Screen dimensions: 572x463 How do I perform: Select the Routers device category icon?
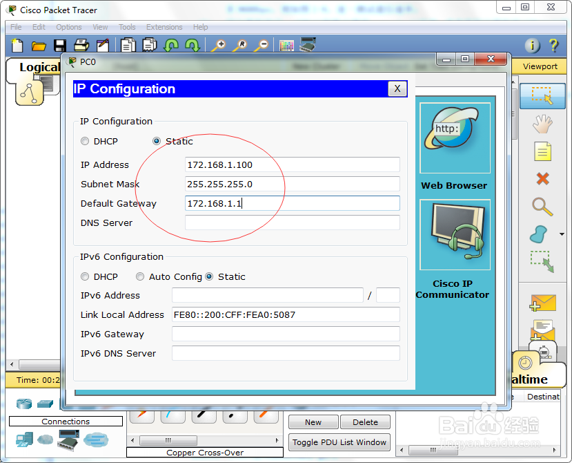click(24, 404)
